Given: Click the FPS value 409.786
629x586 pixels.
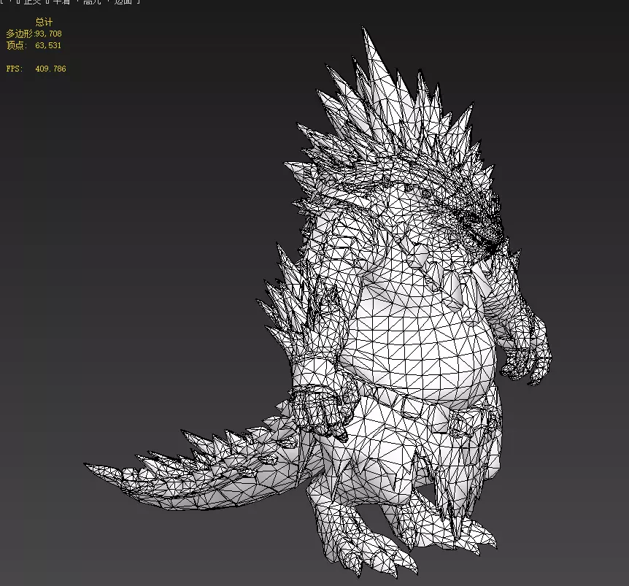Looking at the screenshot, I should click(x=50, y=69).
